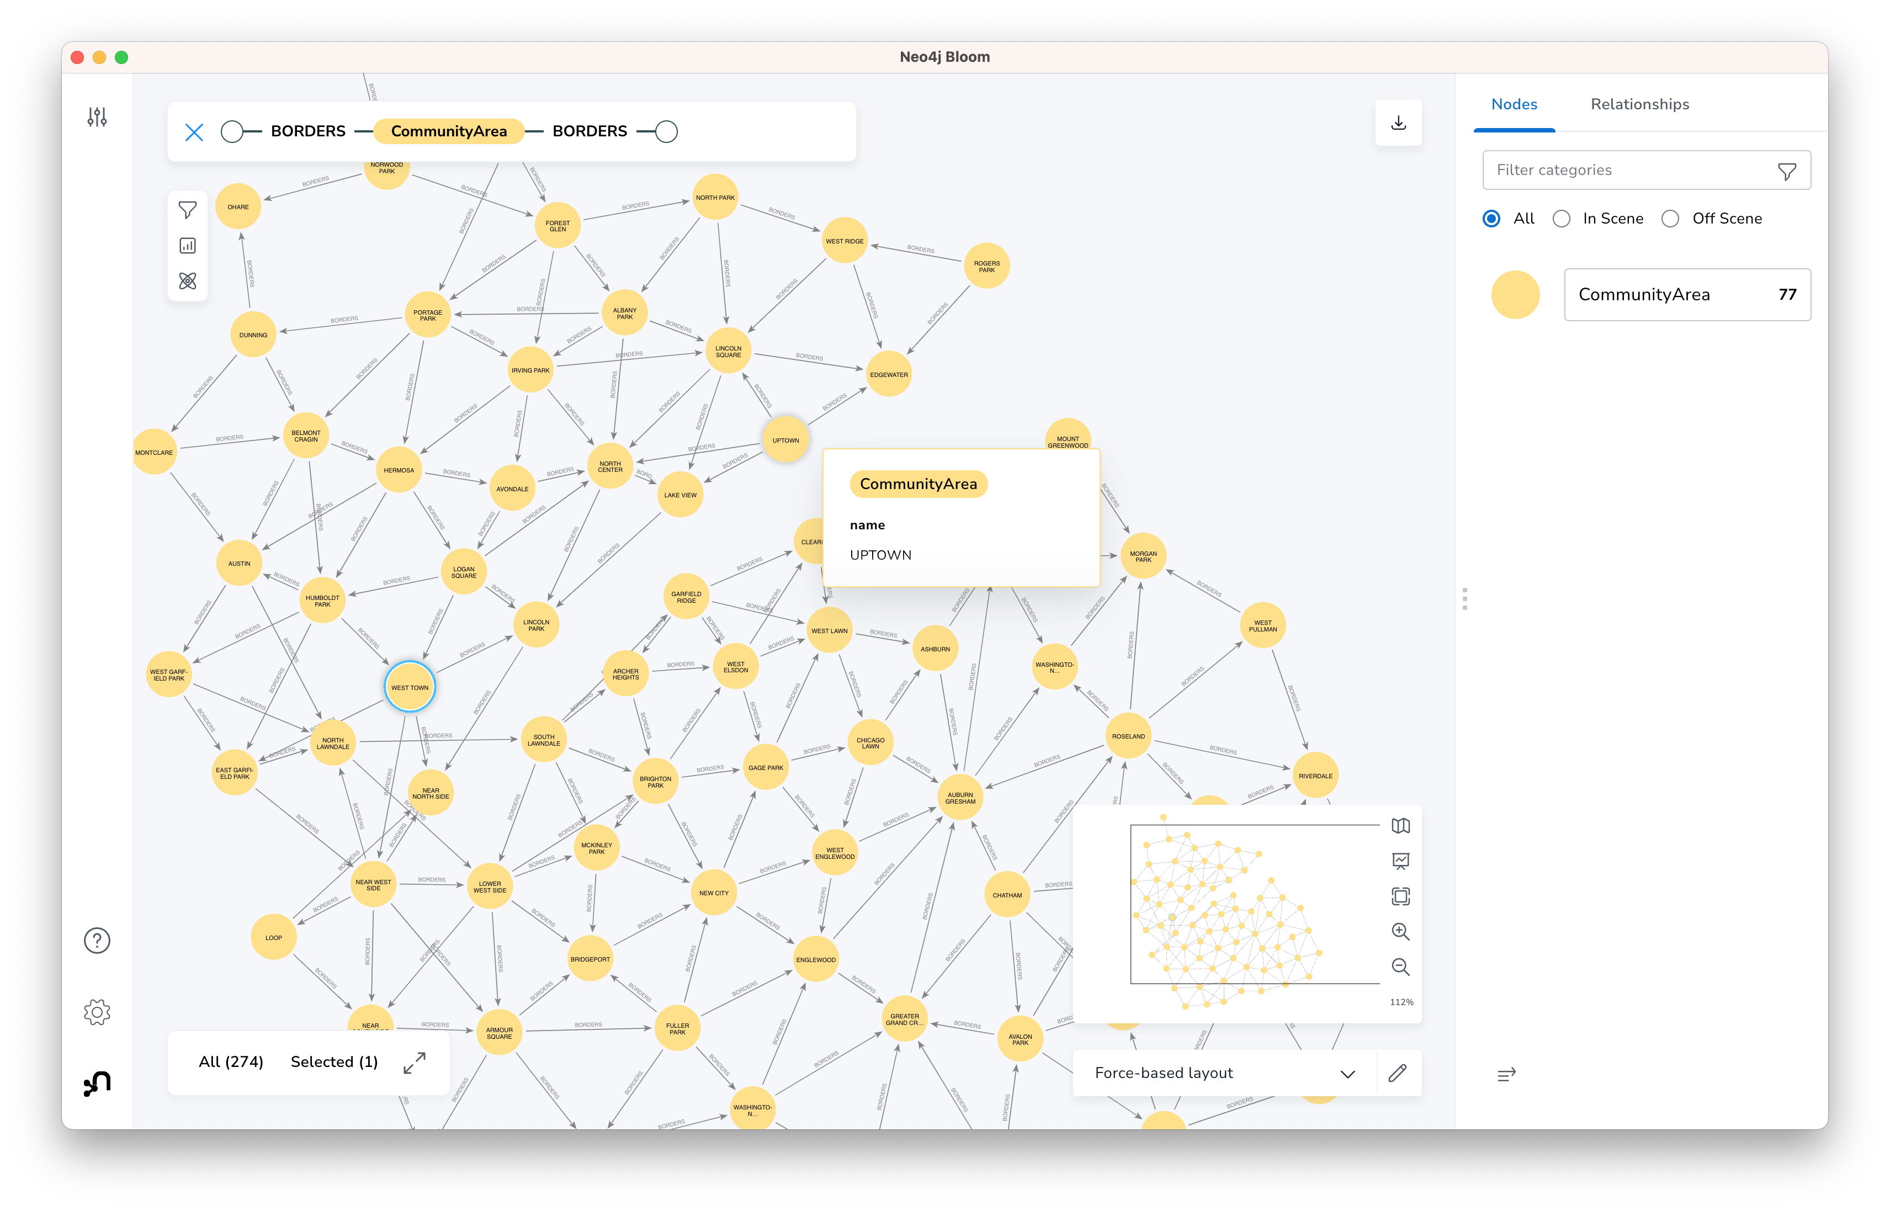Open the Help question mark icon
The height and width of the screenshot is (1211, 1890).
(97, 941)
